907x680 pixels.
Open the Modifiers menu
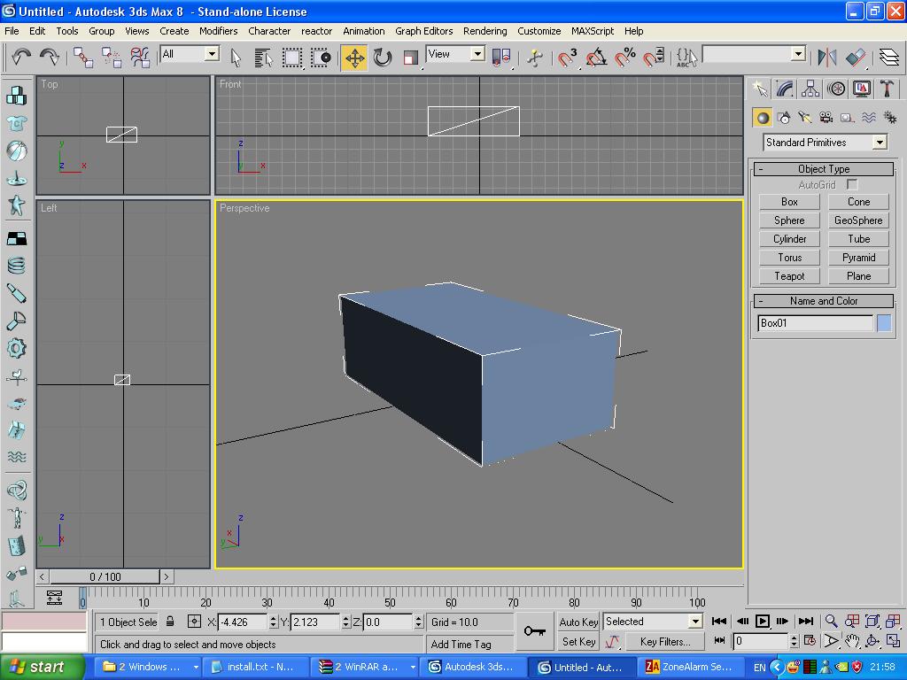click(x=218, y=31)
